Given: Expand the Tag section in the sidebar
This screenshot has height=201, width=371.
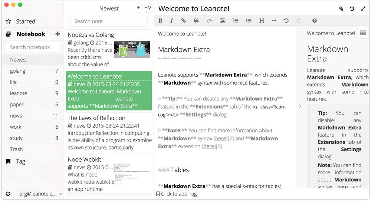Looking at the screenshot, I should pos(20,161).
